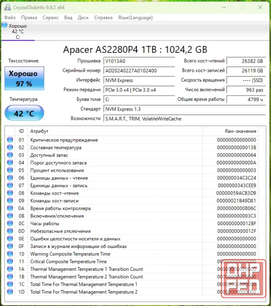The width and height of the screenshot is (271, 306).
Task: Click the Буква тома field C:
Action: 139,100
